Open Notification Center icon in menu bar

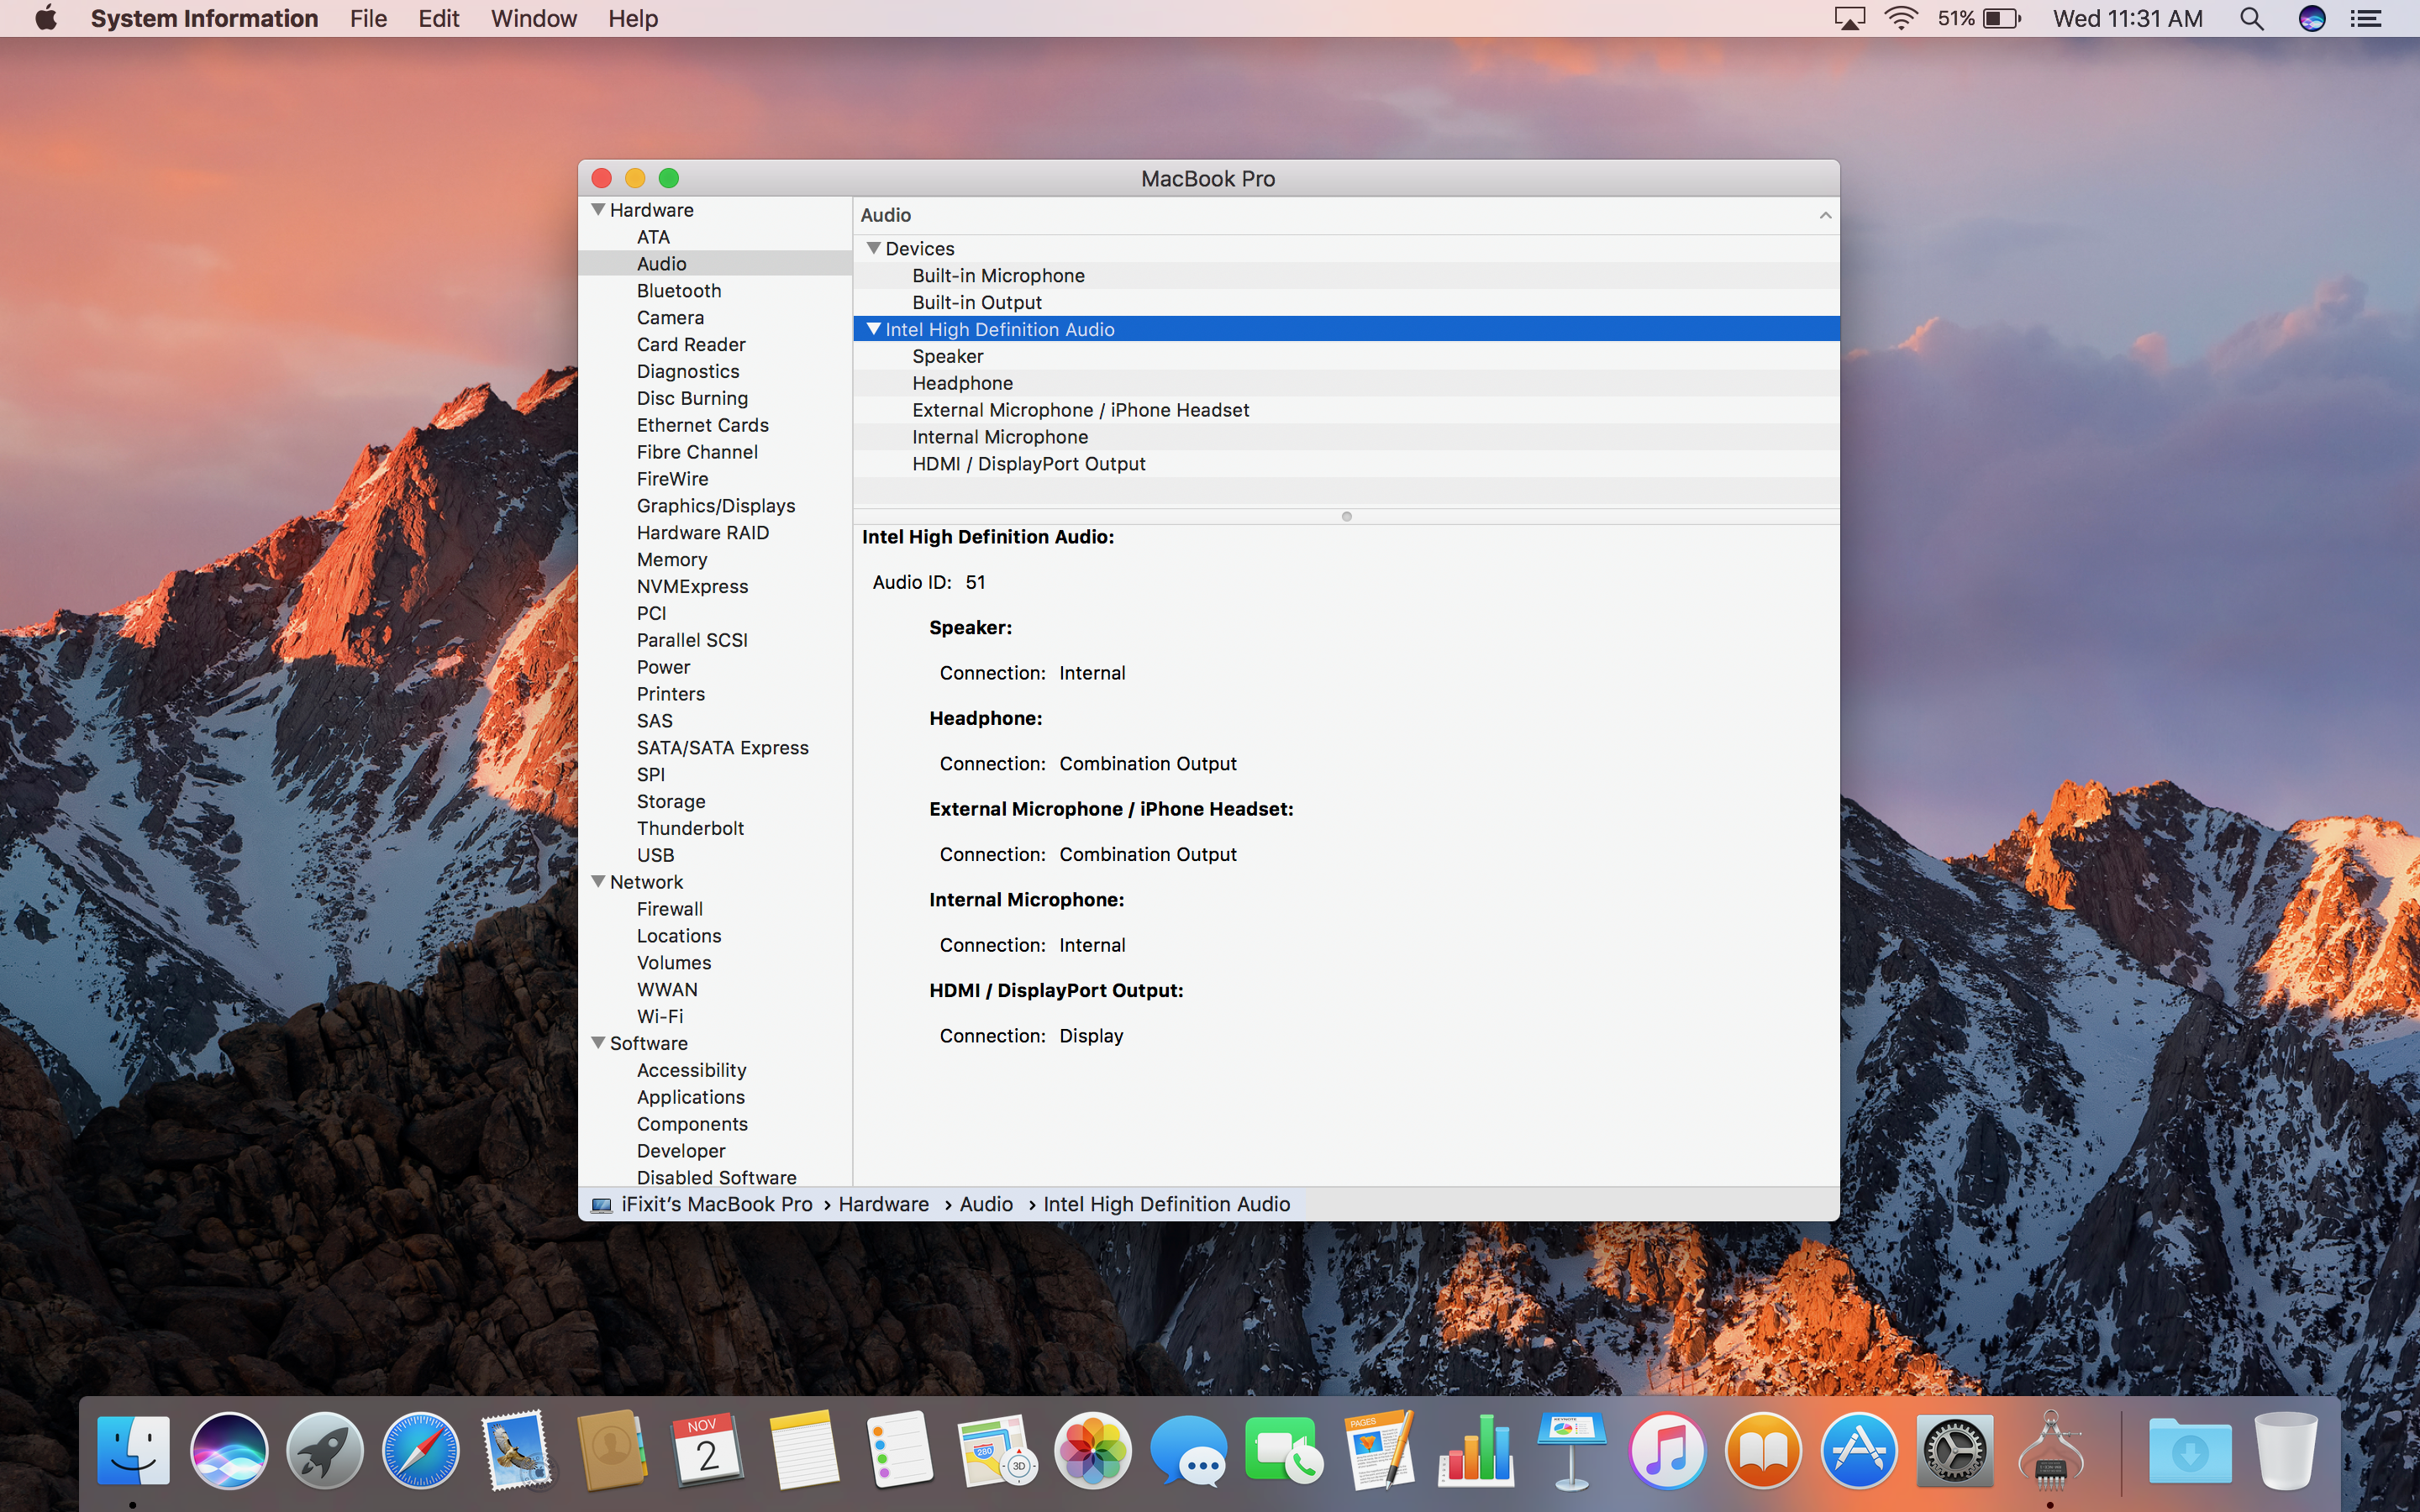(x=2366, y=18)
